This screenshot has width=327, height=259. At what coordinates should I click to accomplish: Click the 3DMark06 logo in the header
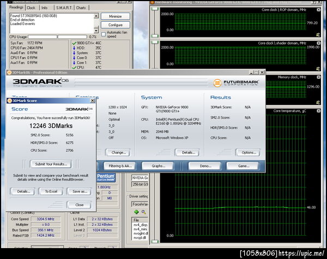[x=40, y=83]
